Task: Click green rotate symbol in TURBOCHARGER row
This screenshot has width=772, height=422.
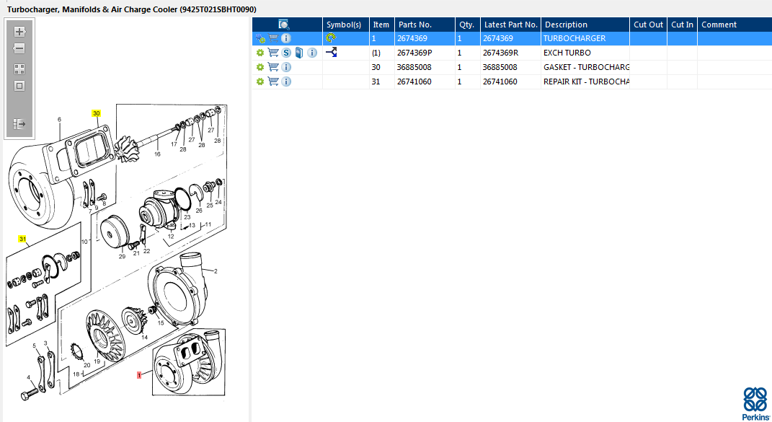Action: tap(331, 38)
